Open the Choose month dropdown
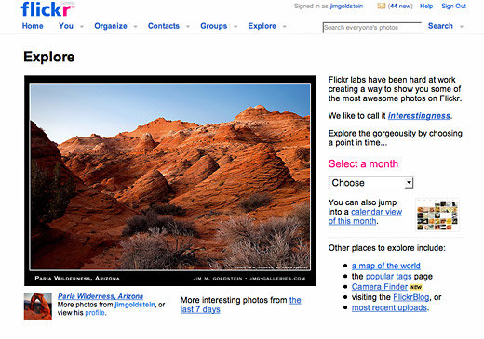 point(371,183)
